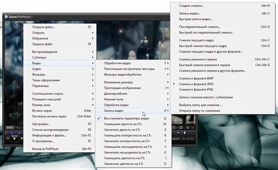Expand 'Обработка видео' submenu
Viewport: 278px width, 170px height.
133,105
